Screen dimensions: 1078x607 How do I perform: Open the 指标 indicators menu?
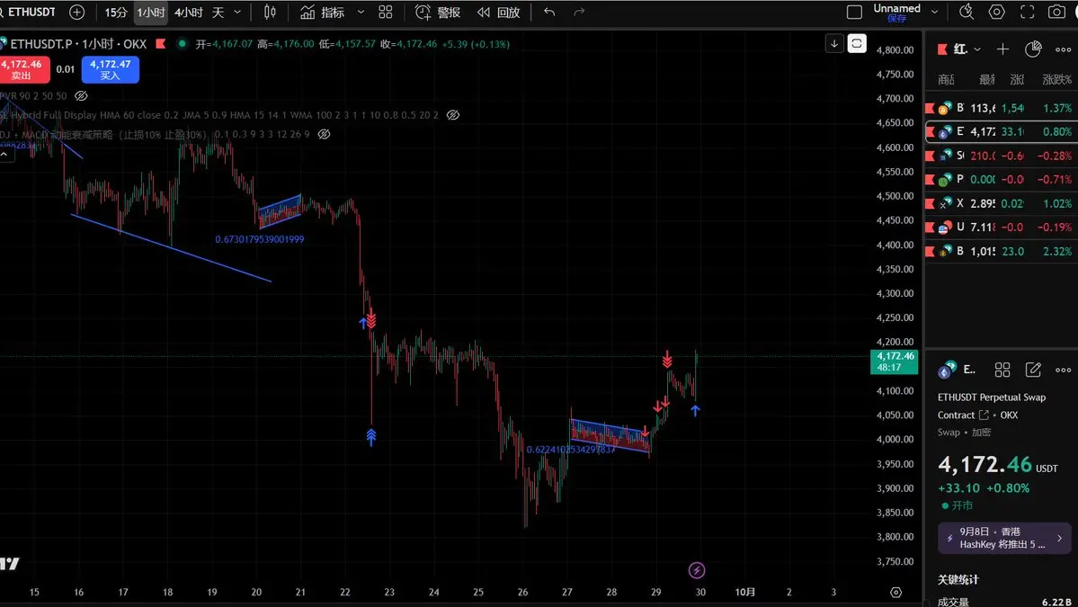323,13
